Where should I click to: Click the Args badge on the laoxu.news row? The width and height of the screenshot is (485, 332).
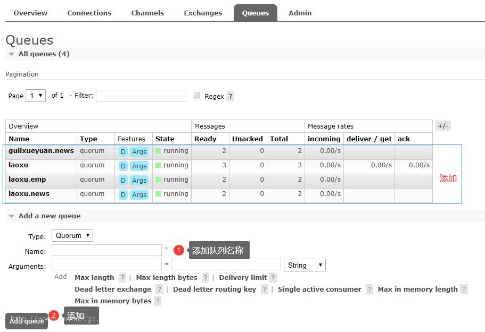[x=139, y=195]
